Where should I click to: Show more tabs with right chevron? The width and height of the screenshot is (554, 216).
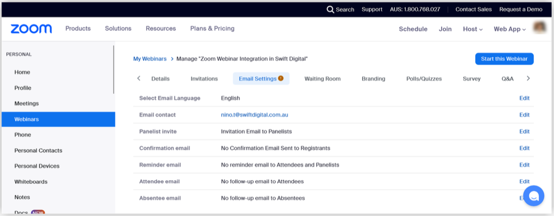(x=528, y=79)
